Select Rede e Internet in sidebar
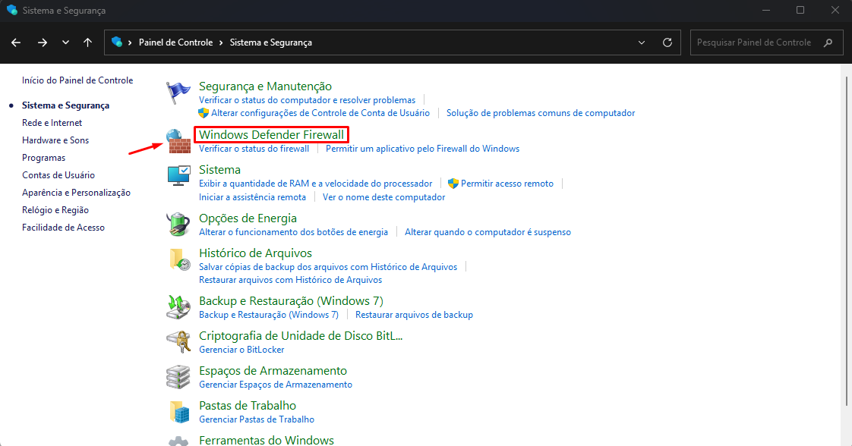Viewport: 852px width, 446px height. click(x=52, y=123)
